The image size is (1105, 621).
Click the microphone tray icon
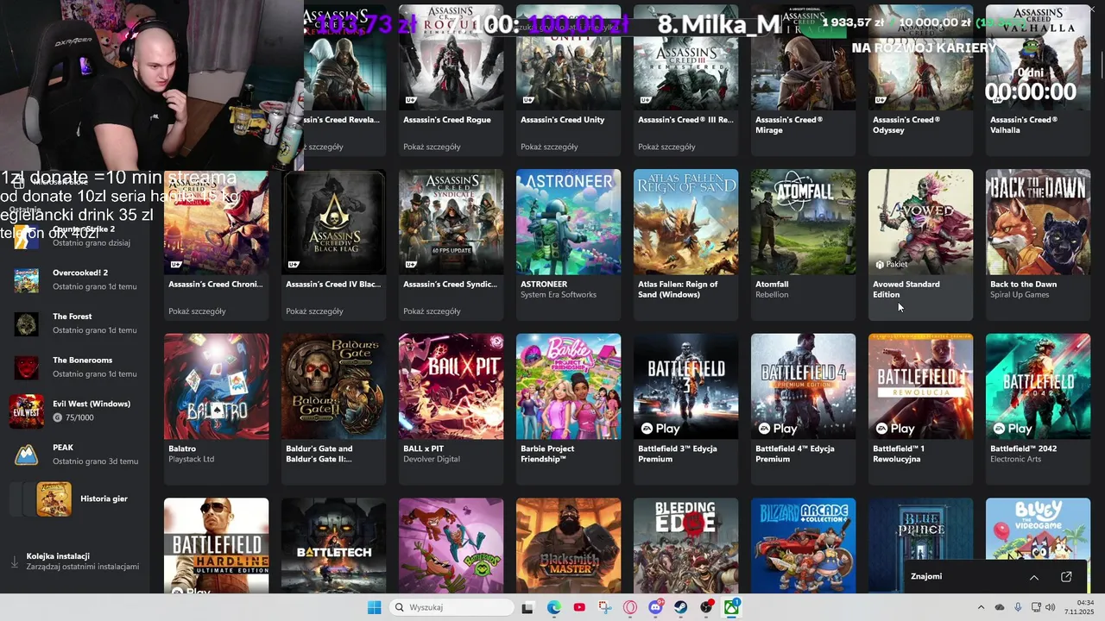click(1019, 607)
